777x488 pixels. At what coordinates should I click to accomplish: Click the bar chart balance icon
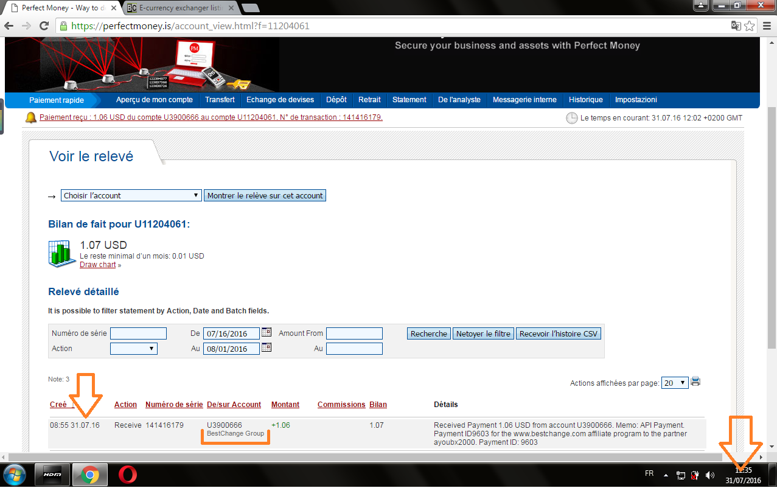62,253
